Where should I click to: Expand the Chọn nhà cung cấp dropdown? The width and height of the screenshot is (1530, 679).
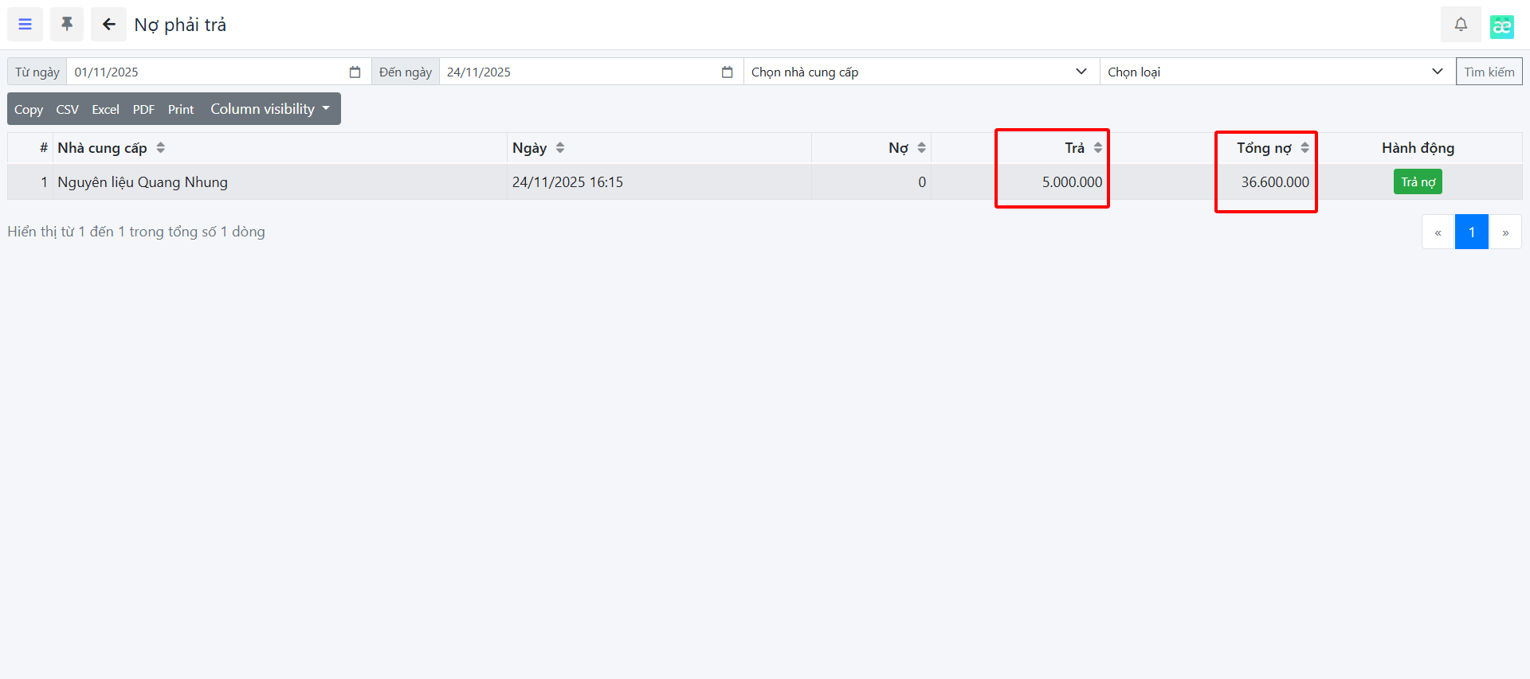tap(920, 72)
